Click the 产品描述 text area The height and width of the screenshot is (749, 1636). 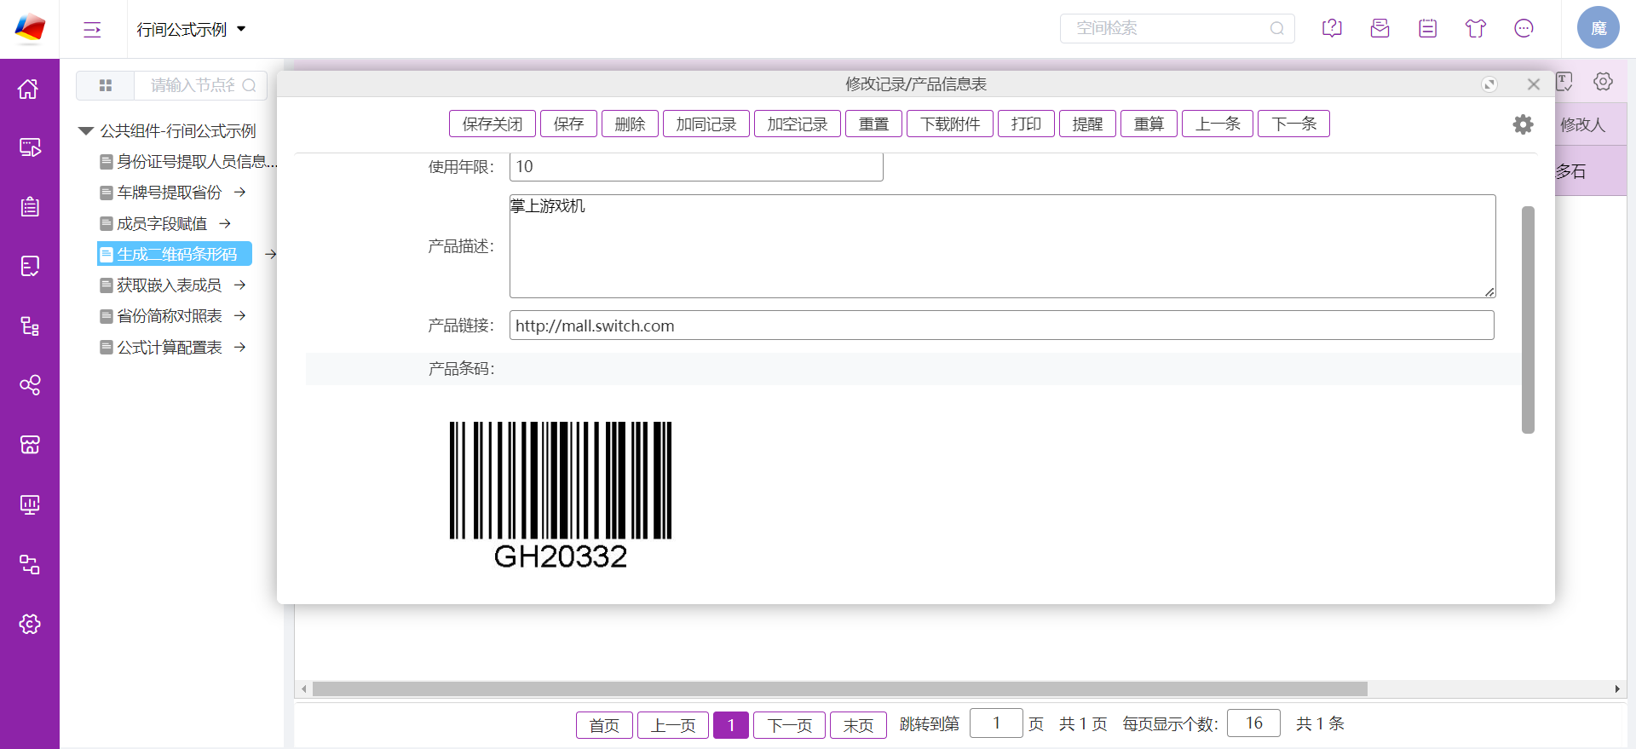1002,246
